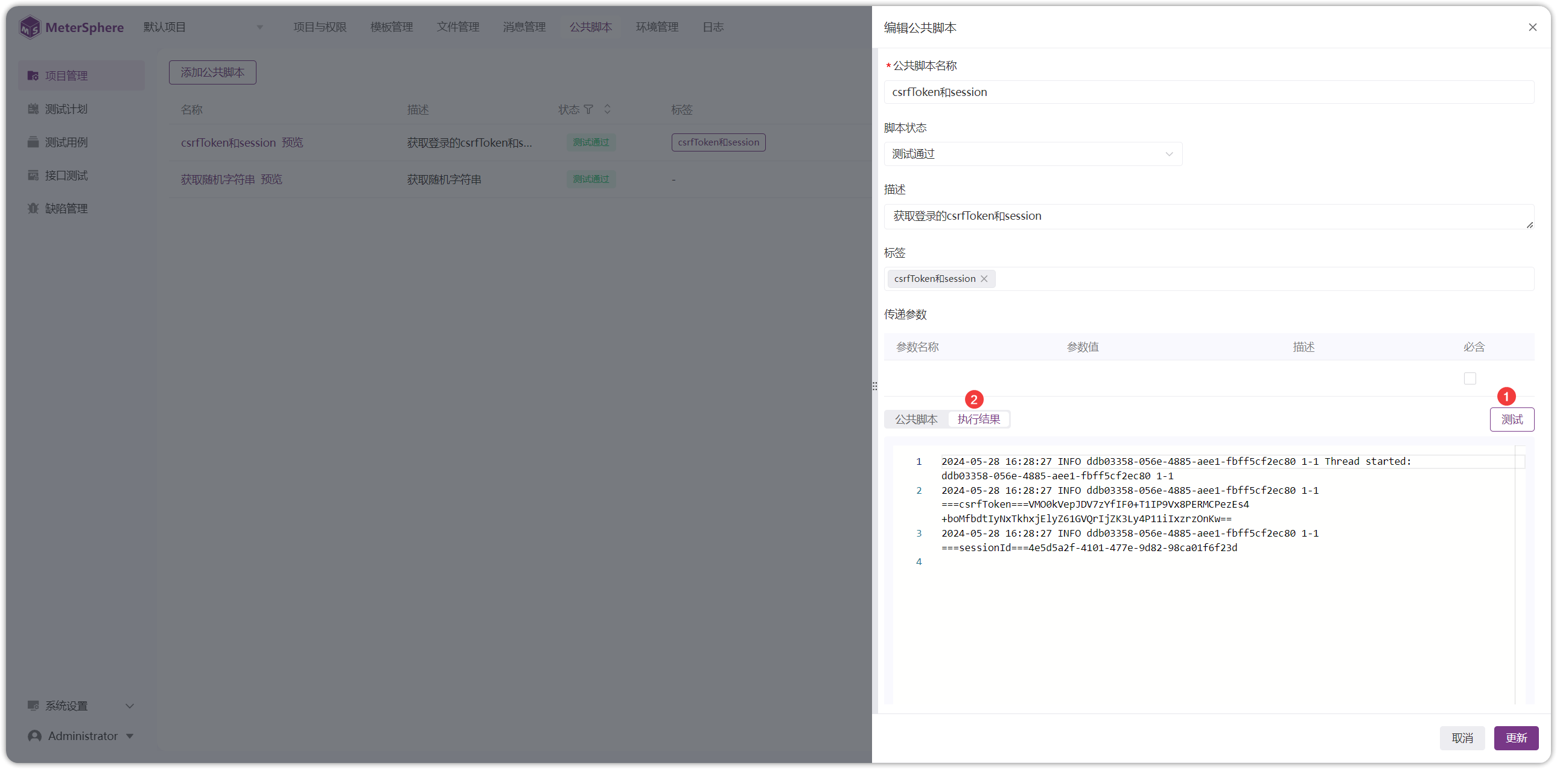Viewport: 1557px width, 769px height.
Task: Click the MeterSphere logo icon
Action: (x=30, y=27)
